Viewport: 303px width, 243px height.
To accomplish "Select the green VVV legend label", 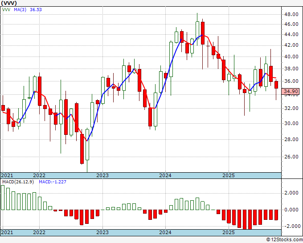I will coord(6,9).
